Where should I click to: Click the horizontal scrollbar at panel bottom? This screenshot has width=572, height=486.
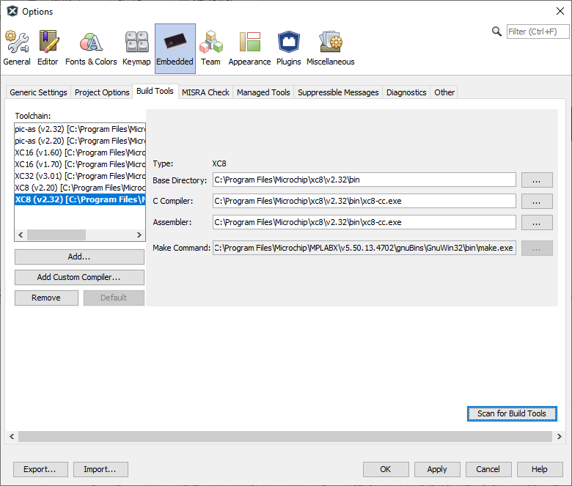pos(285,437)
